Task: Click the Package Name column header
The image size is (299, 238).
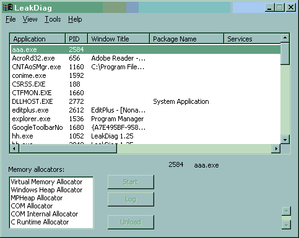Action: (x=187, y=39)
